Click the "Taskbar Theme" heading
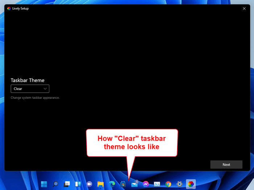 point(28,80)
